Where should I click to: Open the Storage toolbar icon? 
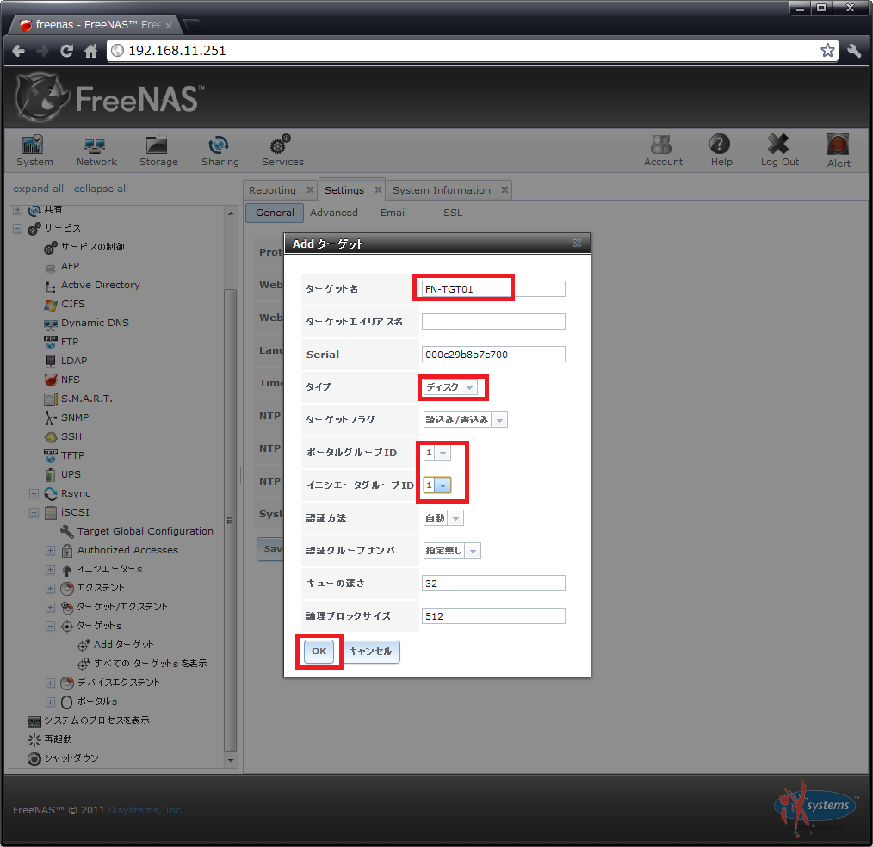[158, 151]
